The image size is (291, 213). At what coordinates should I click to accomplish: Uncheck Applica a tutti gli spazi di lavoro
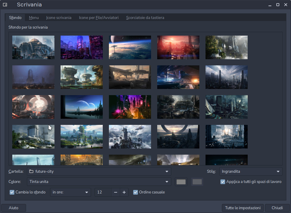pyautogui.click(x=223, y=182)
